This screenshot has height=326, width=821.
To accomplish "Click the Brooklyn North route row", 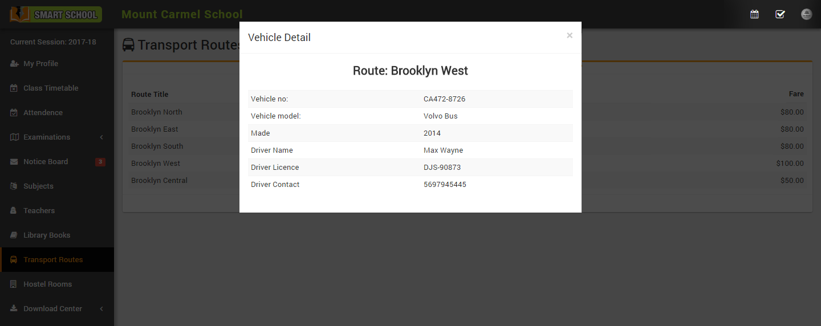I will (157, 112).
